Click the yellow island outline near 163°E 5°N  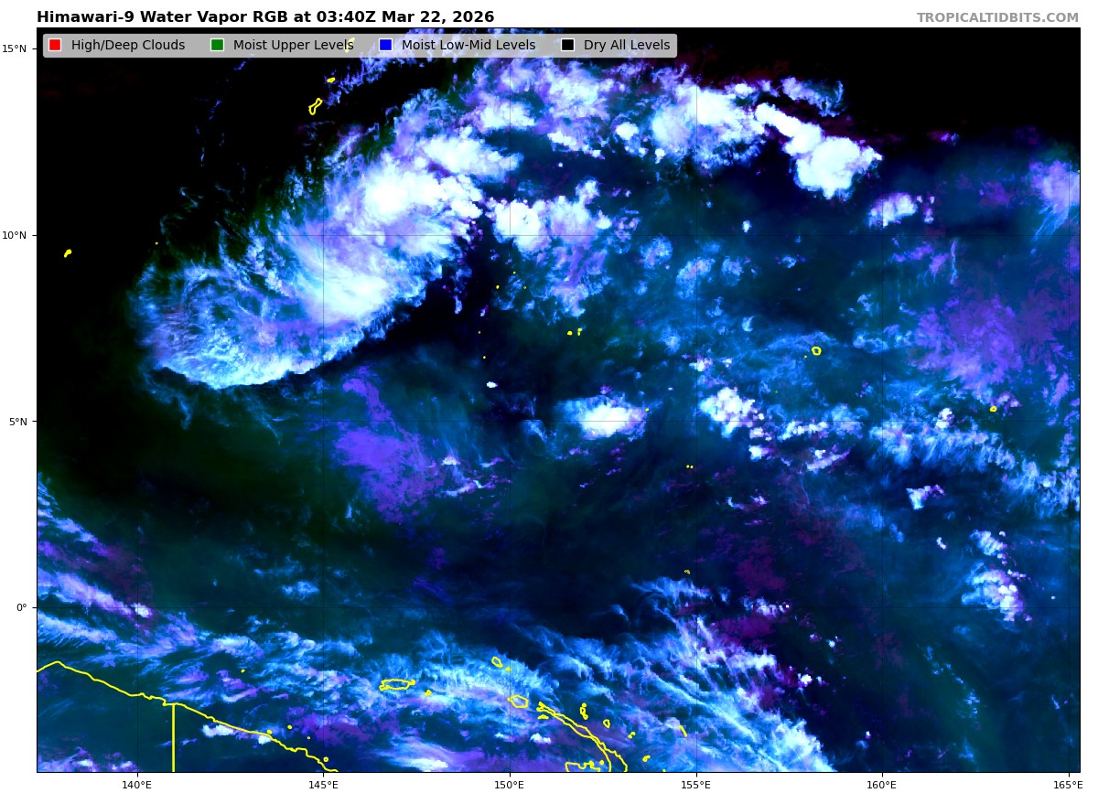993,409
